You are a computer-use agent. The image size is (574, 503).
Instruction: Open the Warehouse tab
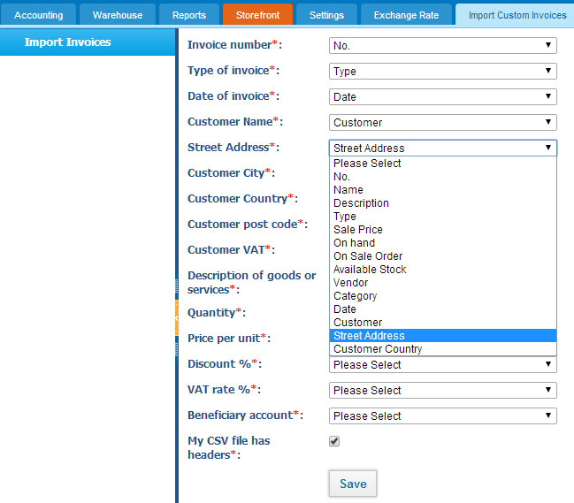tap(118, 15)
